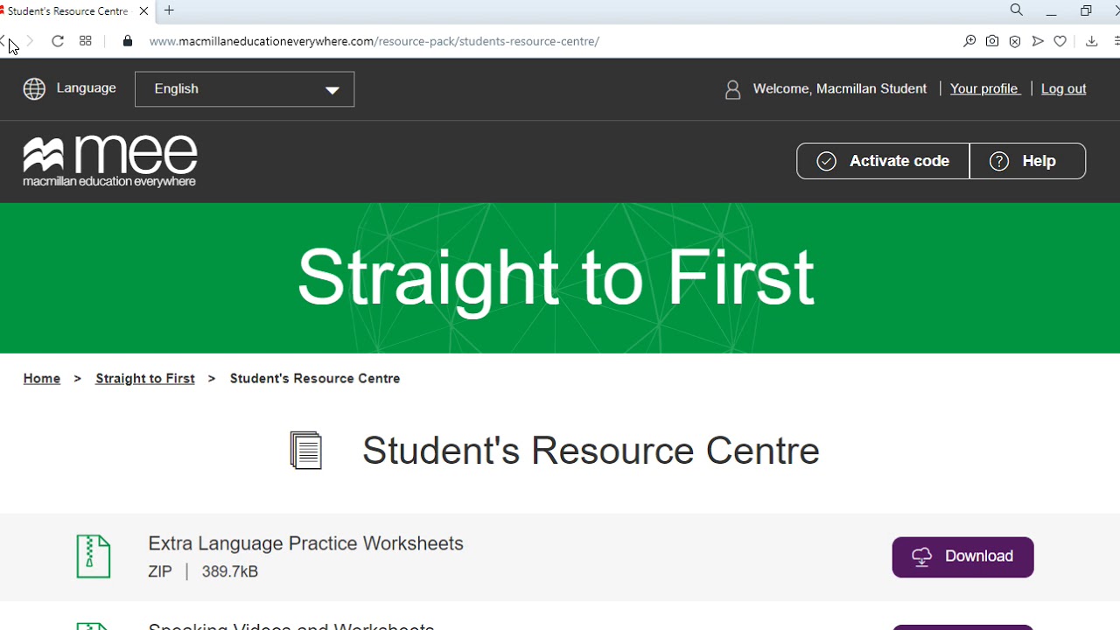The width and height of the screenshot is (1120, 630).
Task: Open browser downloads icon
Action: pyautogui.click(x=1092, y=41)
